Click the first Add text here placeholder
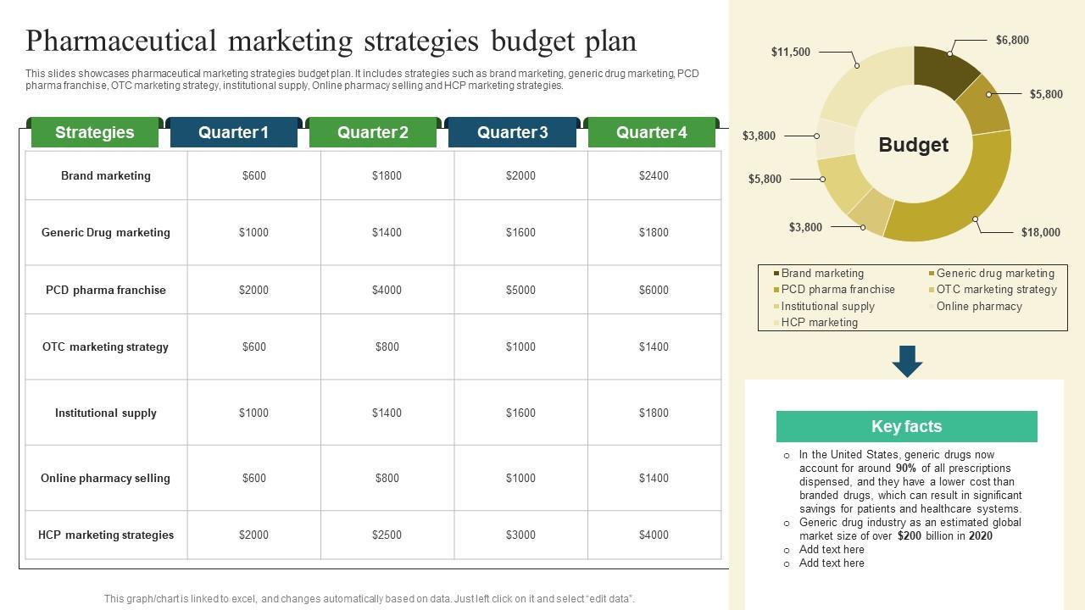 tap(831, 550)
